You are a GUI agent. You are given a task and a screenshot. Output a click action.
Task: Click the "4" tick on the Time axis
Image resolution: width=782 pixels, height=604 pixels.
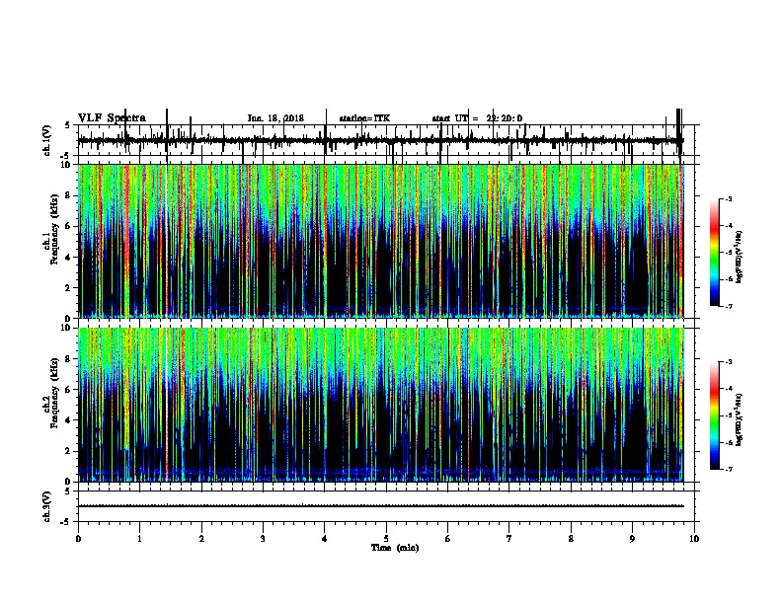[325, 539]
